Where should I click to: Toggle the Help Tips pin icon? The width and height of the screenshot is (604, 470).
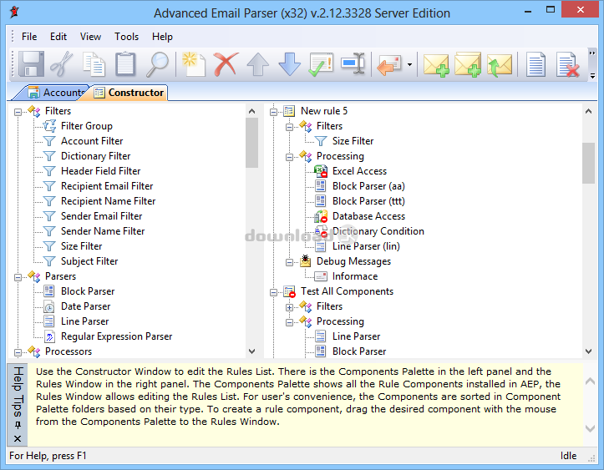[18, 425]
